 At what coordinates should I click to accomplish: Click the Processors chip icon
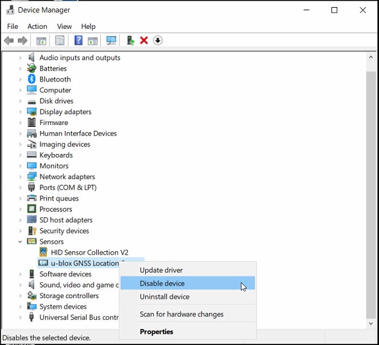(x=31, y=209)
